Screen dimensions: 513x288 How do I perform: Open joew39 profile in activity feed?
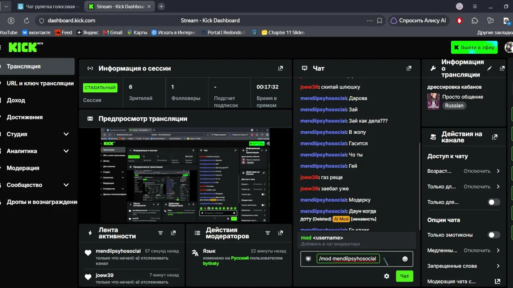[x=105, y=275]
